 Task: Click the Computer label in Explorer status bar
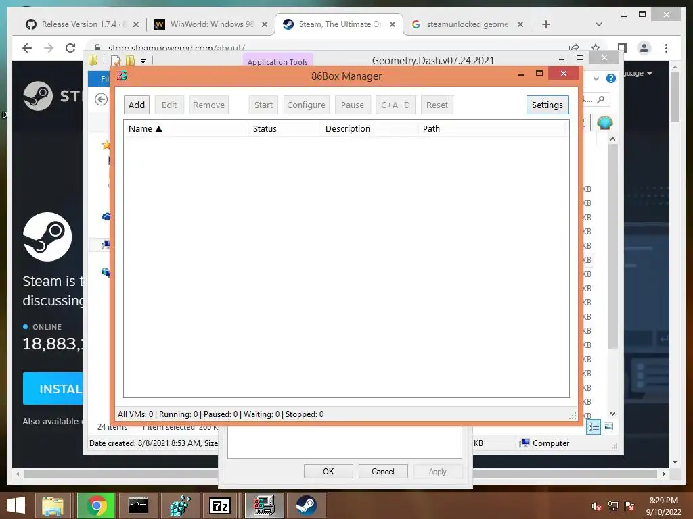tap(551, 443)
